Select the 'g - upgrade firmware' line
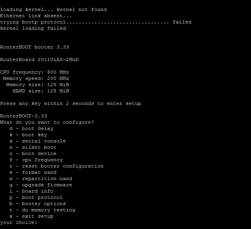The image size is (251, 229). click(41, 185)
